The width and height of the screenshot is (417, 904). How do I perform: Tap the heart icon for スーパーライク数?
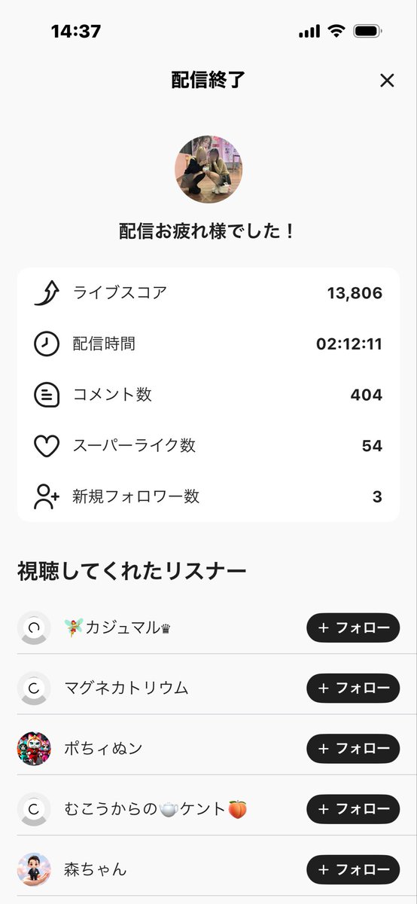click(47, 446)
